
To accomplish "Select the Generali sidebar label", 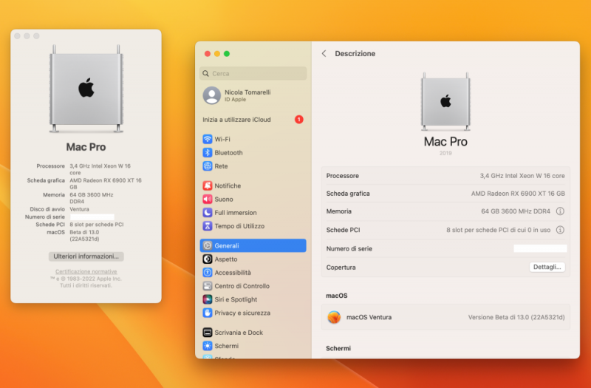I will (x=227, y=245).
